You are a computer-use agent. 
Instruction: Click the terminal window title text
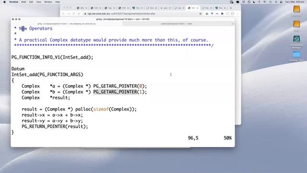coord(123,19)
